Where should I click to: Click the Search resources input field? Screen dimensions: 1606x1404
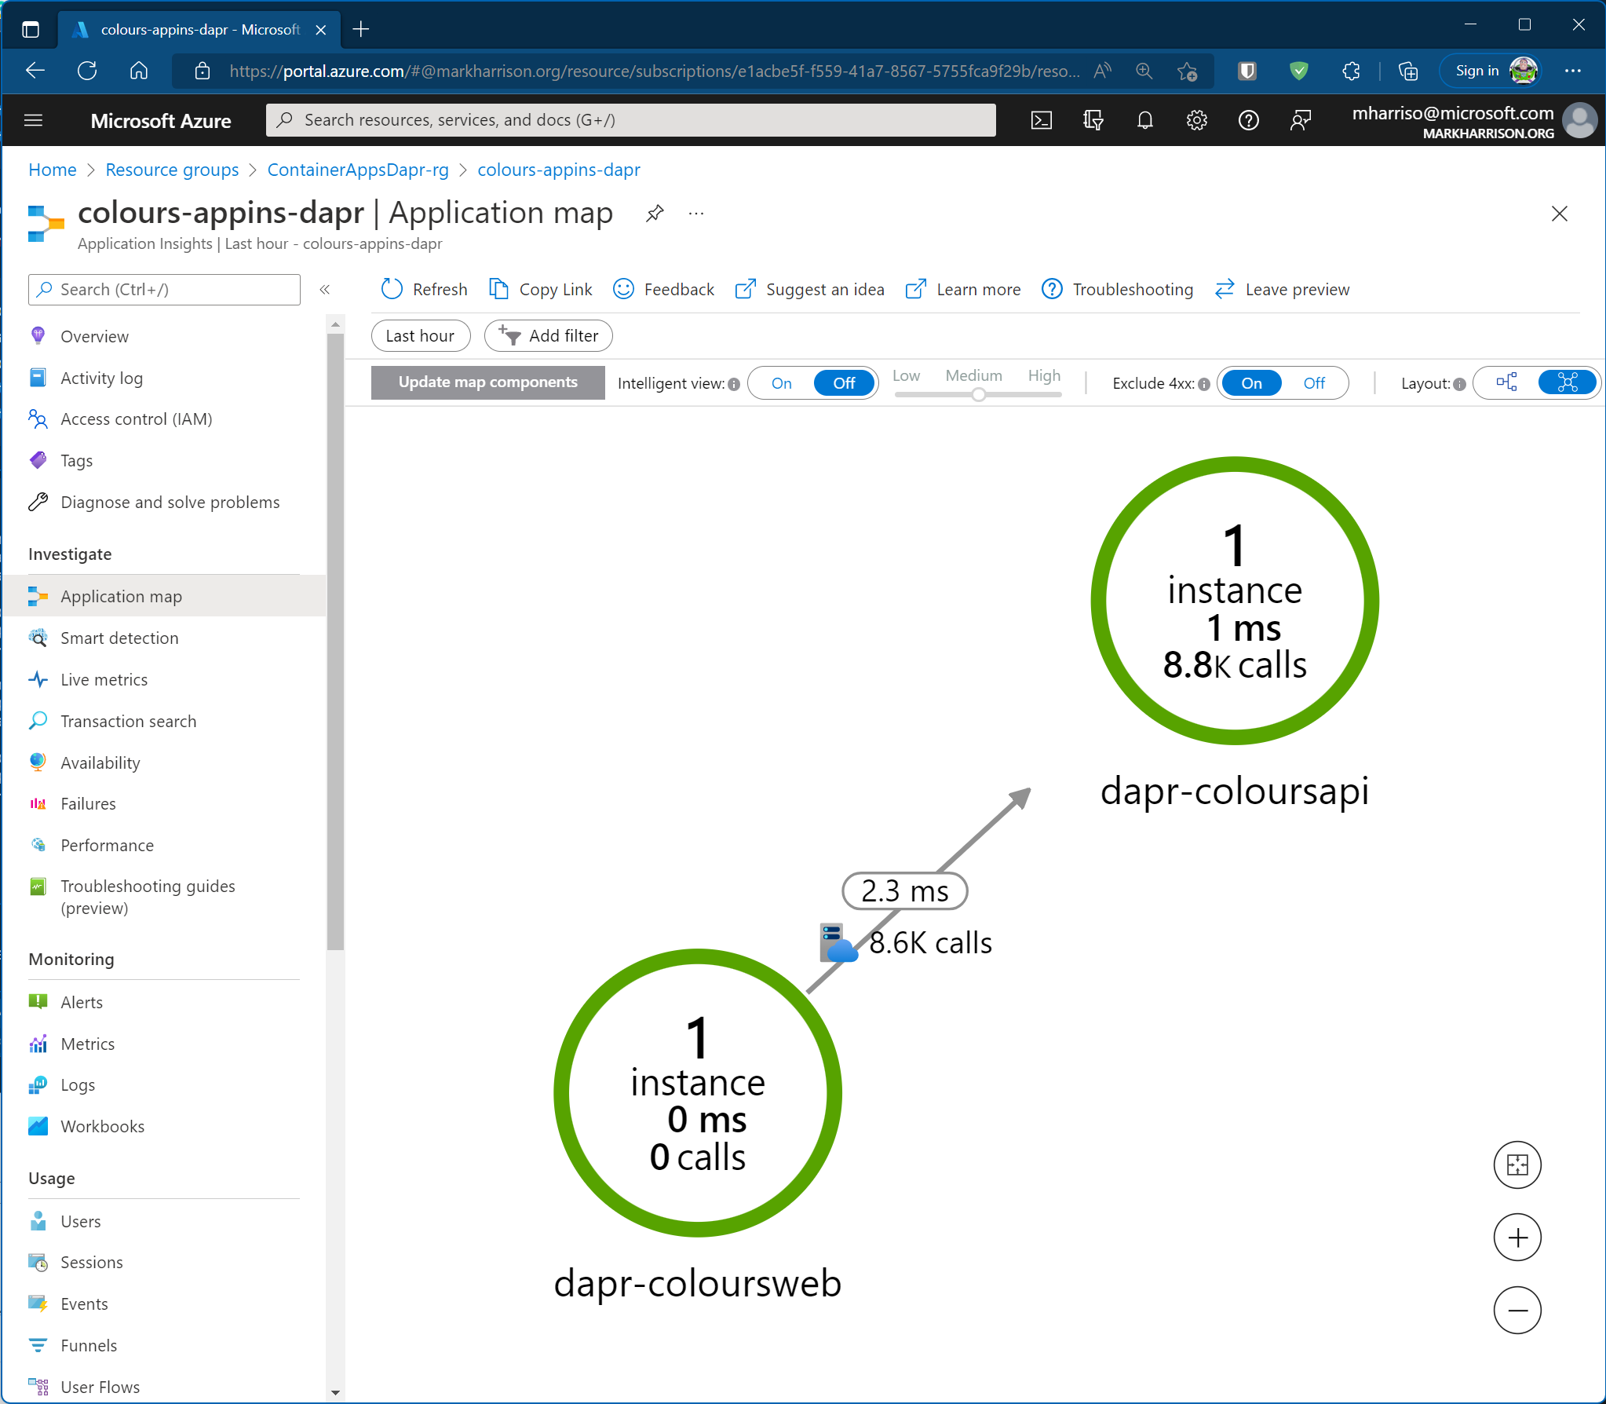631,120
